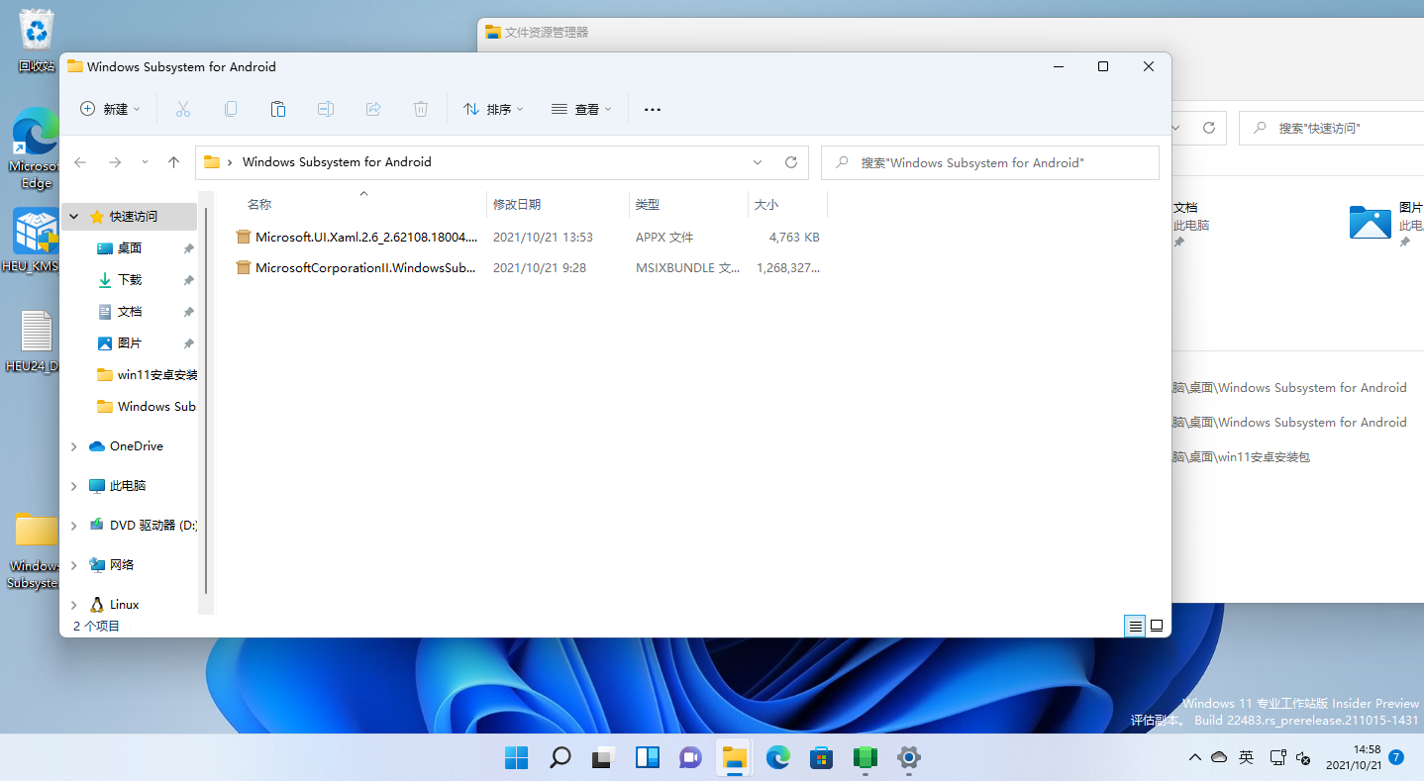Open 图片 folder in background quick access window

(1386, 222)
